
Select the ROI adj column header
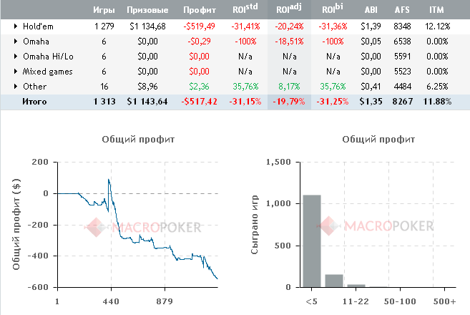click(289, 10)
